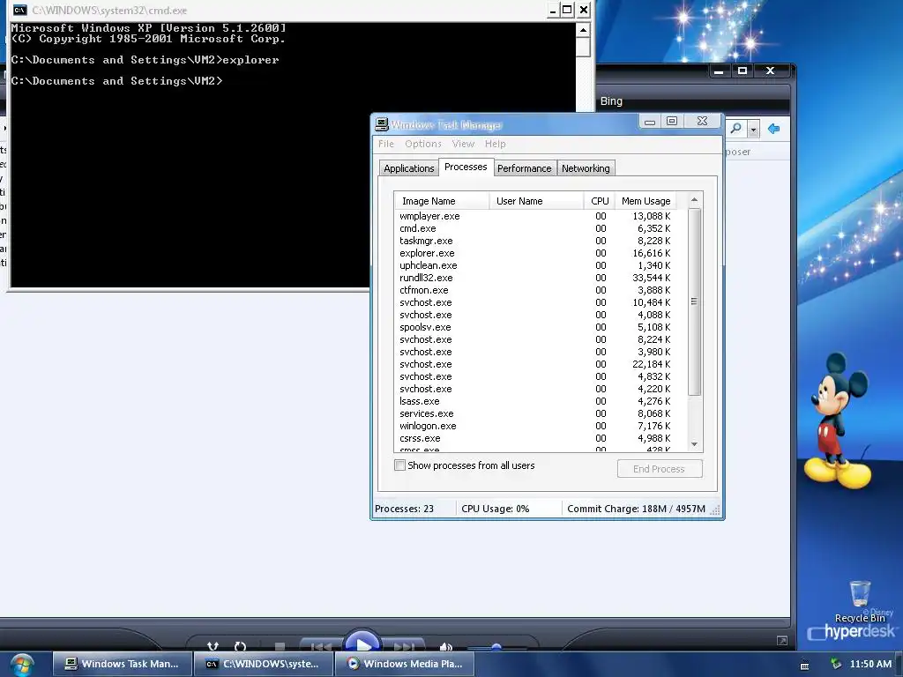The height and width of the screenshot is (677, 903).
Task: Click Windows Task Manager taskbar button
Action: [x=123, y=664]
